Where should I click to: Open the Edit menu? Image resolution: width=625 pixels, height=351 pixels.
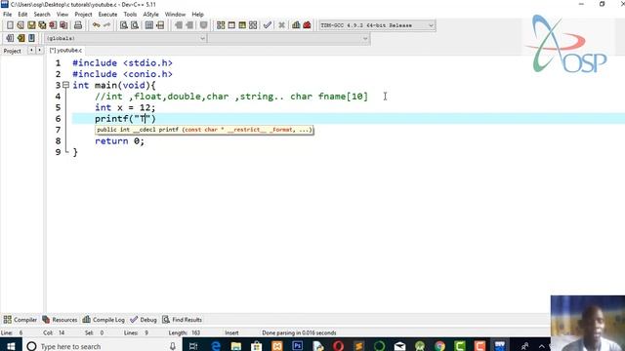[x=22, y=15]
